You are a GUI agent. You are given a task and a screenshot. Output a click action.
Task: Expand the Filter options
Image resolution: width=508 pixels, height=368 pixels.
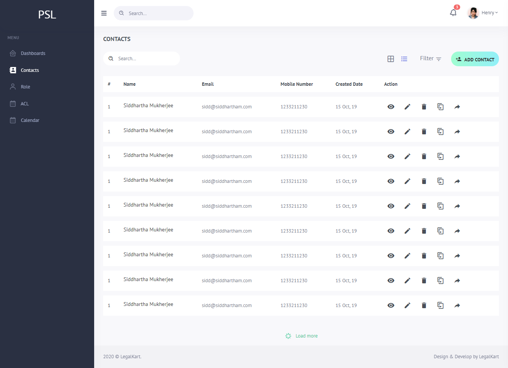pos(430,59)
